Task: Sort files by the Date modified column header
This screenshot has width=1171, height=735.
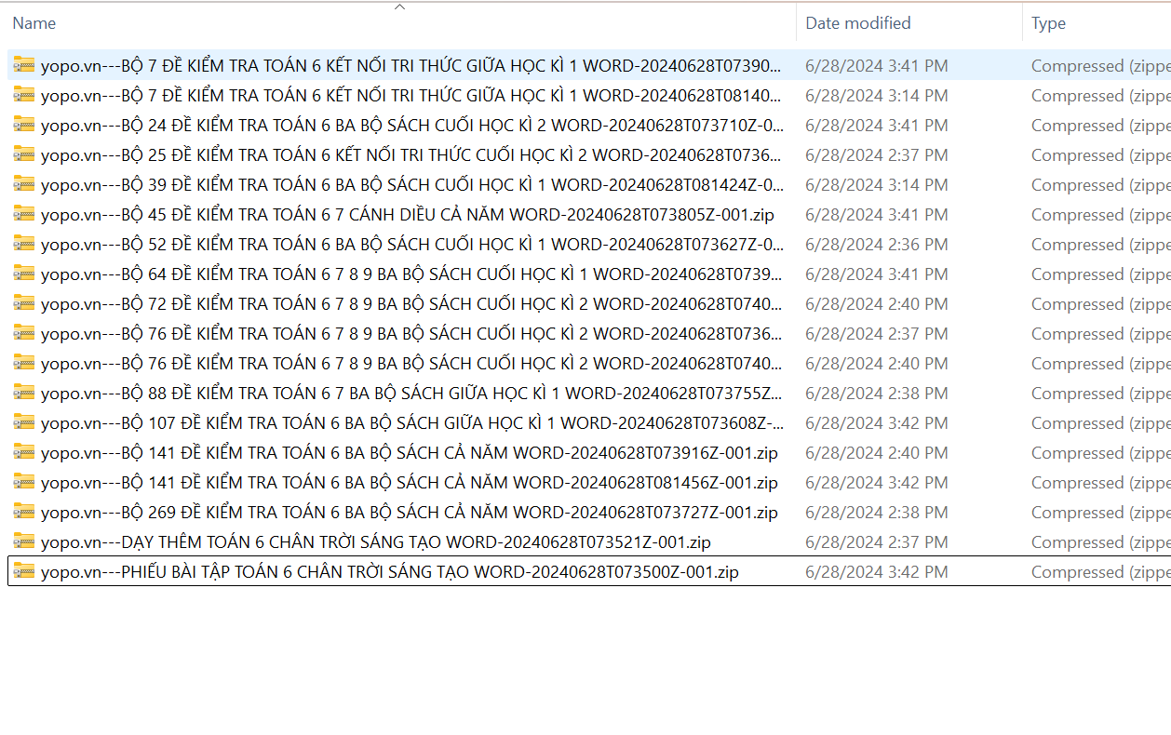Action: pyautogui.click(x=857, y=23)
